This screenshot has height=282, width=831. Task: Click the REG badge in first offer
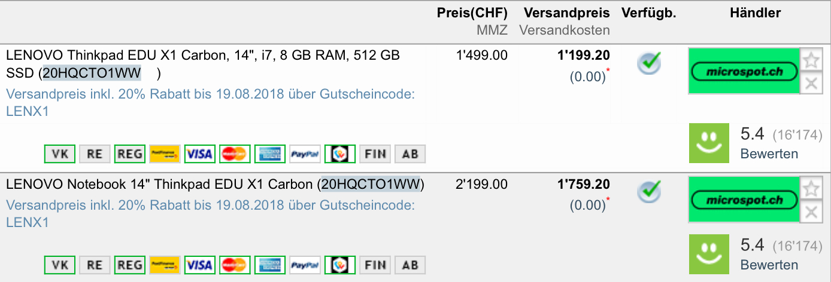130,154
